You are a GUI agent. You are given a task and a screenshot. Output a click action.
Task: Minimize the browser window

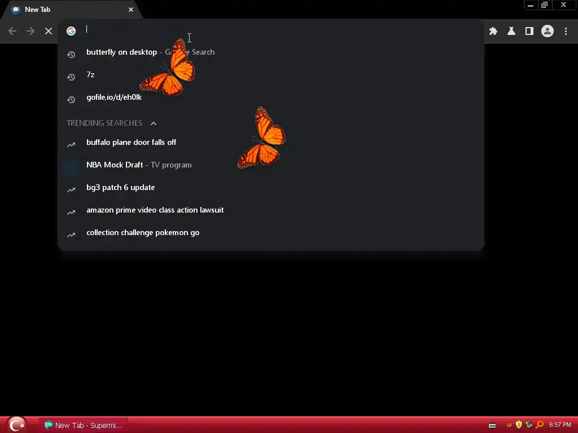[531, 5]
